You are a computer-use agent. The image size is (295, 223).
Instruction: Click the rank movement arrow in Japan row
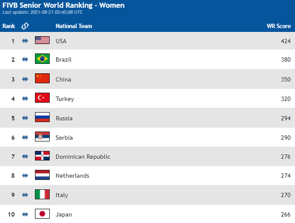pos(25,214)
